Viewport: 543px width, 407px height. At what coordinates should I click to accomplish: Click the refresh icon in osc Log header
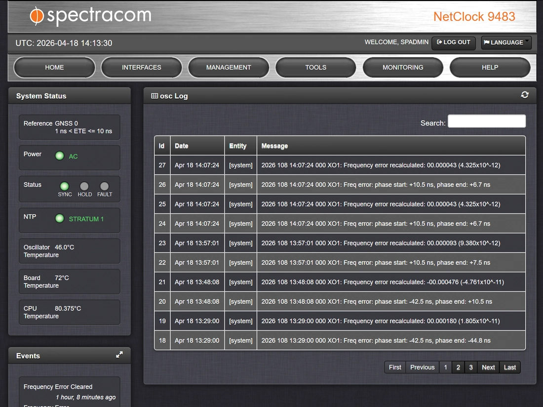pos(525,95)
